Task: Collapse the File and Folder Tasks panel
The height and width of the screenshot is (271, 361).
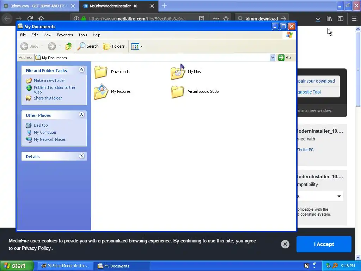Action: click(x=81, y=70)
